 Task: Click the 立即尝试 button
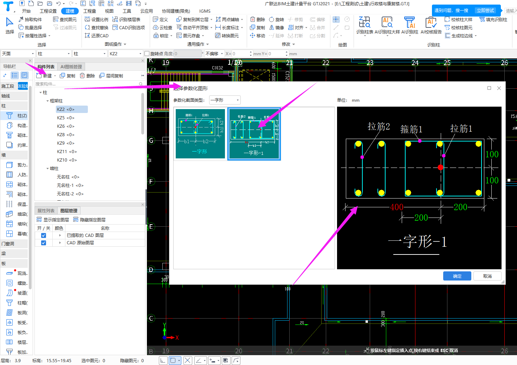point(485,11)
